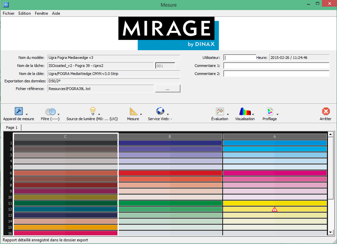Select the yellow patch in column A row 11

click(275, 203)
